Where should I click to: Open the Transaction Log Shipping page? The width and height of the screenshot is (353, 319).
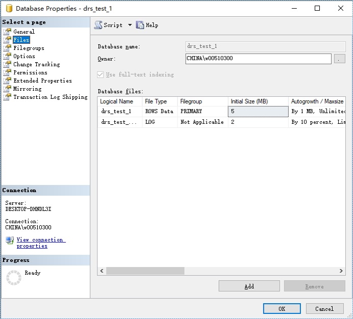50,97
